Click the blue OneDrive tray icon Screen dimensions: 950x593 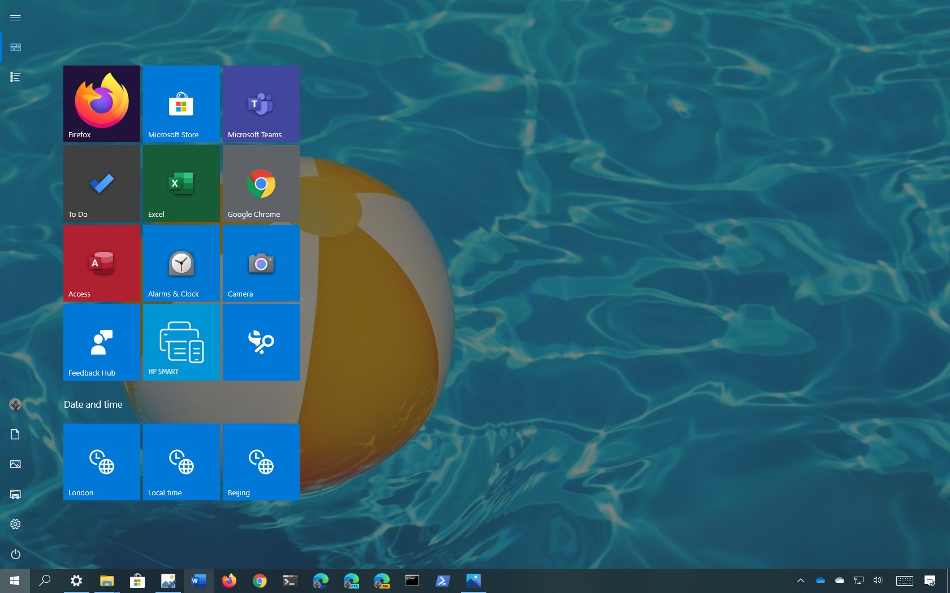821,581
